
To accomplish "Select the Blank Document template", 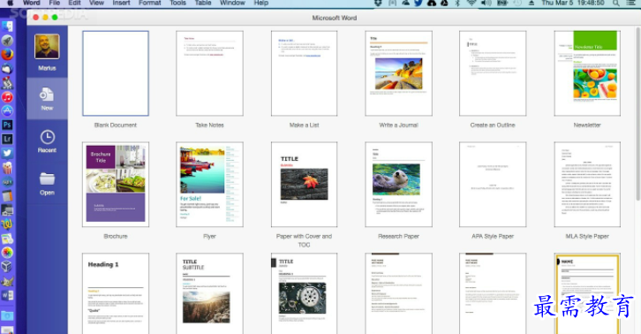I will pos(116,73).
